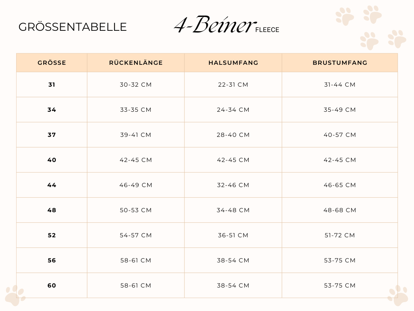Select the GRÖSSE column header

tap(52, 63)
